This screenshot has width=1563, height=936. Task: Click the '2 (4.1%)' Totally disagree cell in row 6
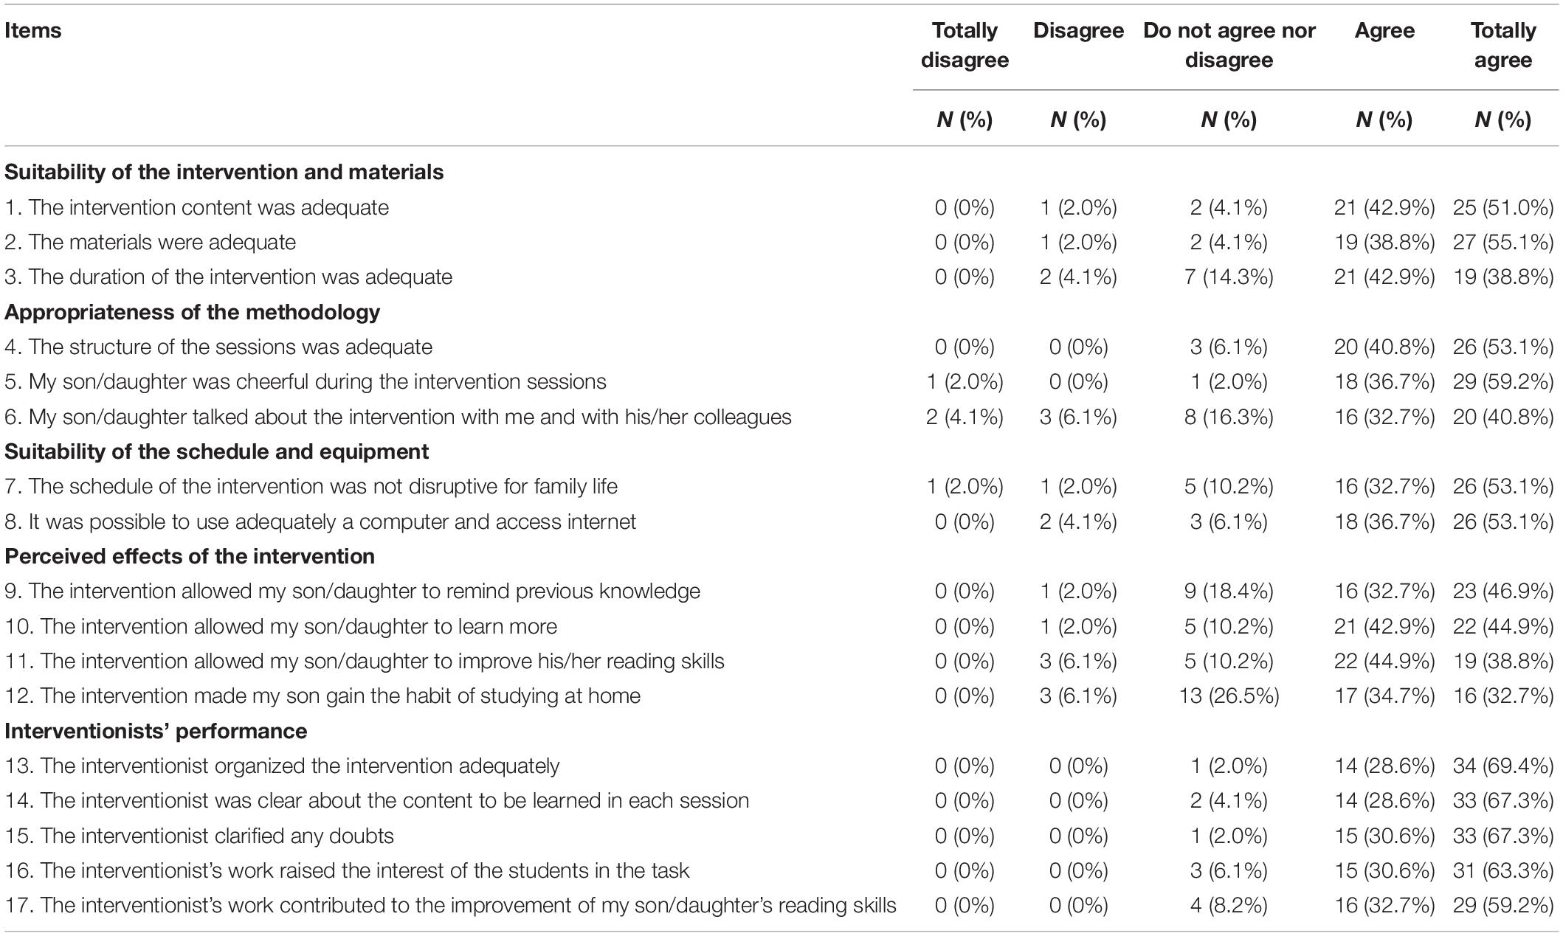click(965, 417)
